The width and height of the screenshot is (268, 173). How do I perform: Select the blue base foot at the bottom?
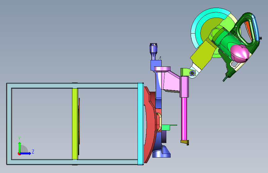tap(162, 152)
